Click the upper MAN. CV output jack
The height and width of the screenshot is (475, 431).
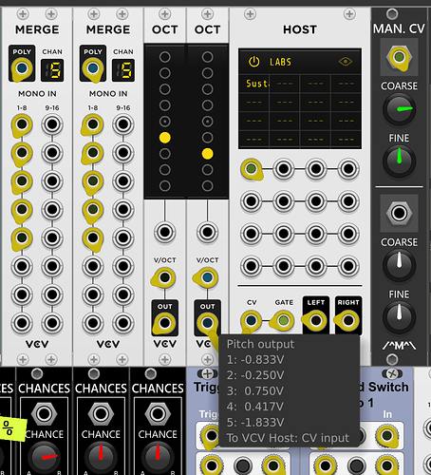pos(399,57)
